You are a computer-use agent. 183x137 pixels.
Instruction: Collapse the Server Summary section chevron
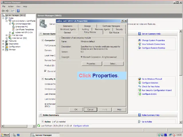tap(41, 34)
